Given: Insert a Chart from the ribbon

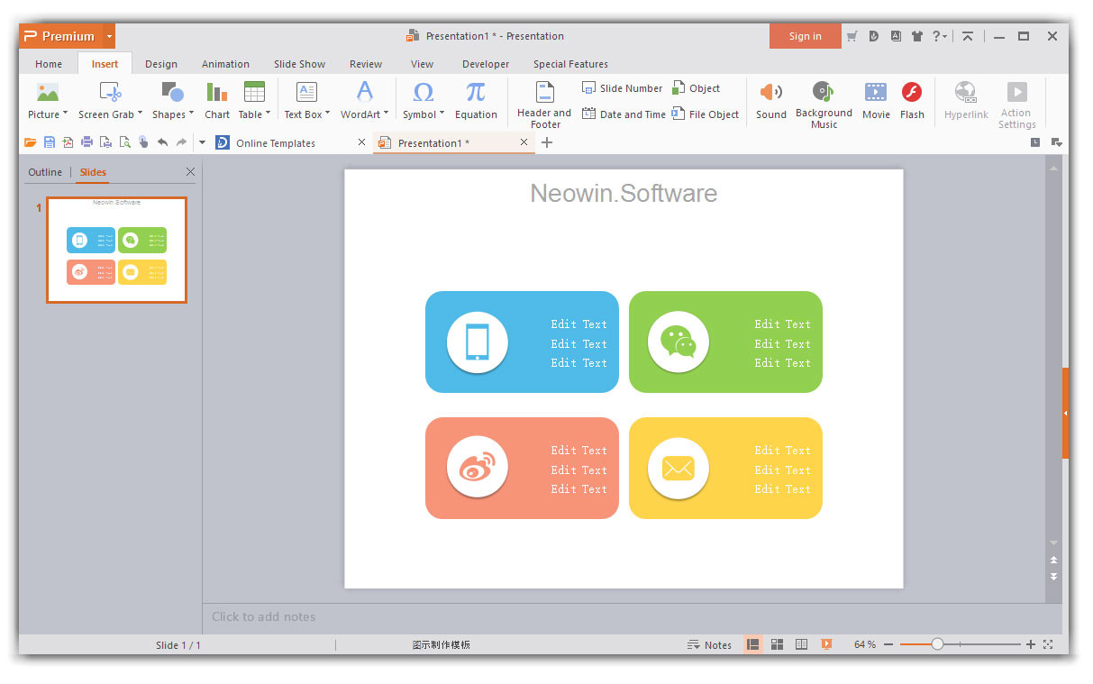Looking at the screenshot, I should (216, 99).
